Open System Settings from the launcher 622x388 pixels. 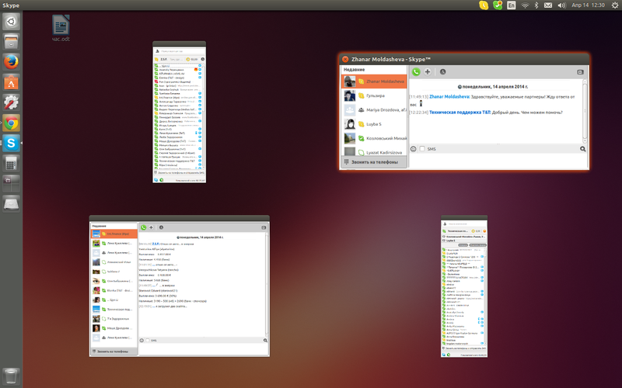pyautogui.click(x=11, y=102)
